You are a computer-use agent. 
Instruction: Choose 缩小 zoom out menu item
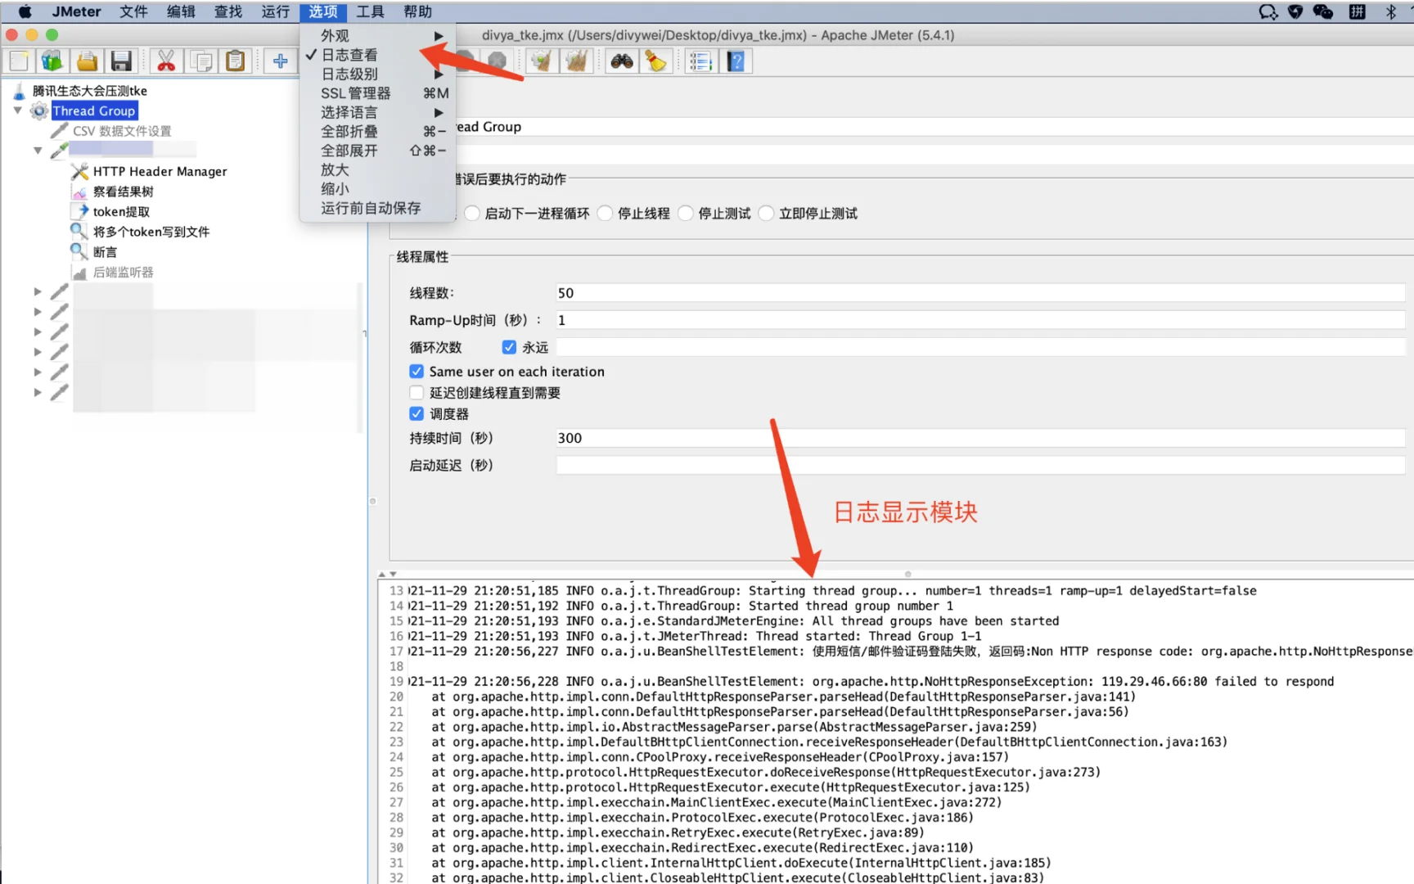point(376,188)
